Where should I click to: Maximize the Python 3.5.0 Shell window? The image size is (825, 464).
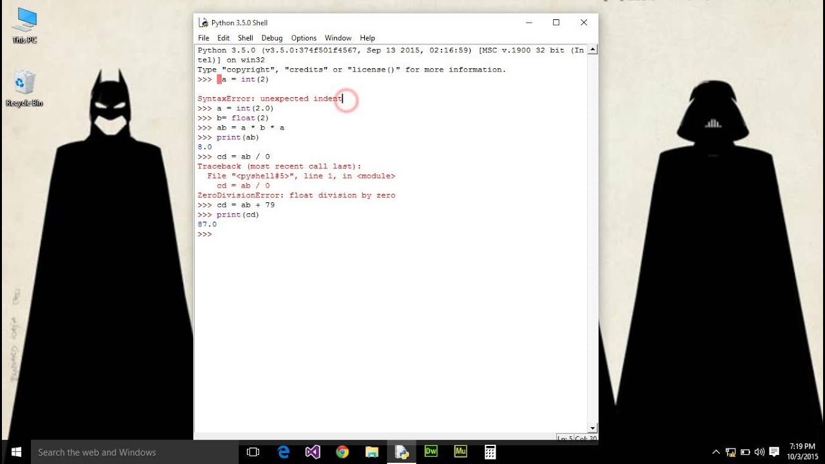pyautogui.click(x=556, y=23)
